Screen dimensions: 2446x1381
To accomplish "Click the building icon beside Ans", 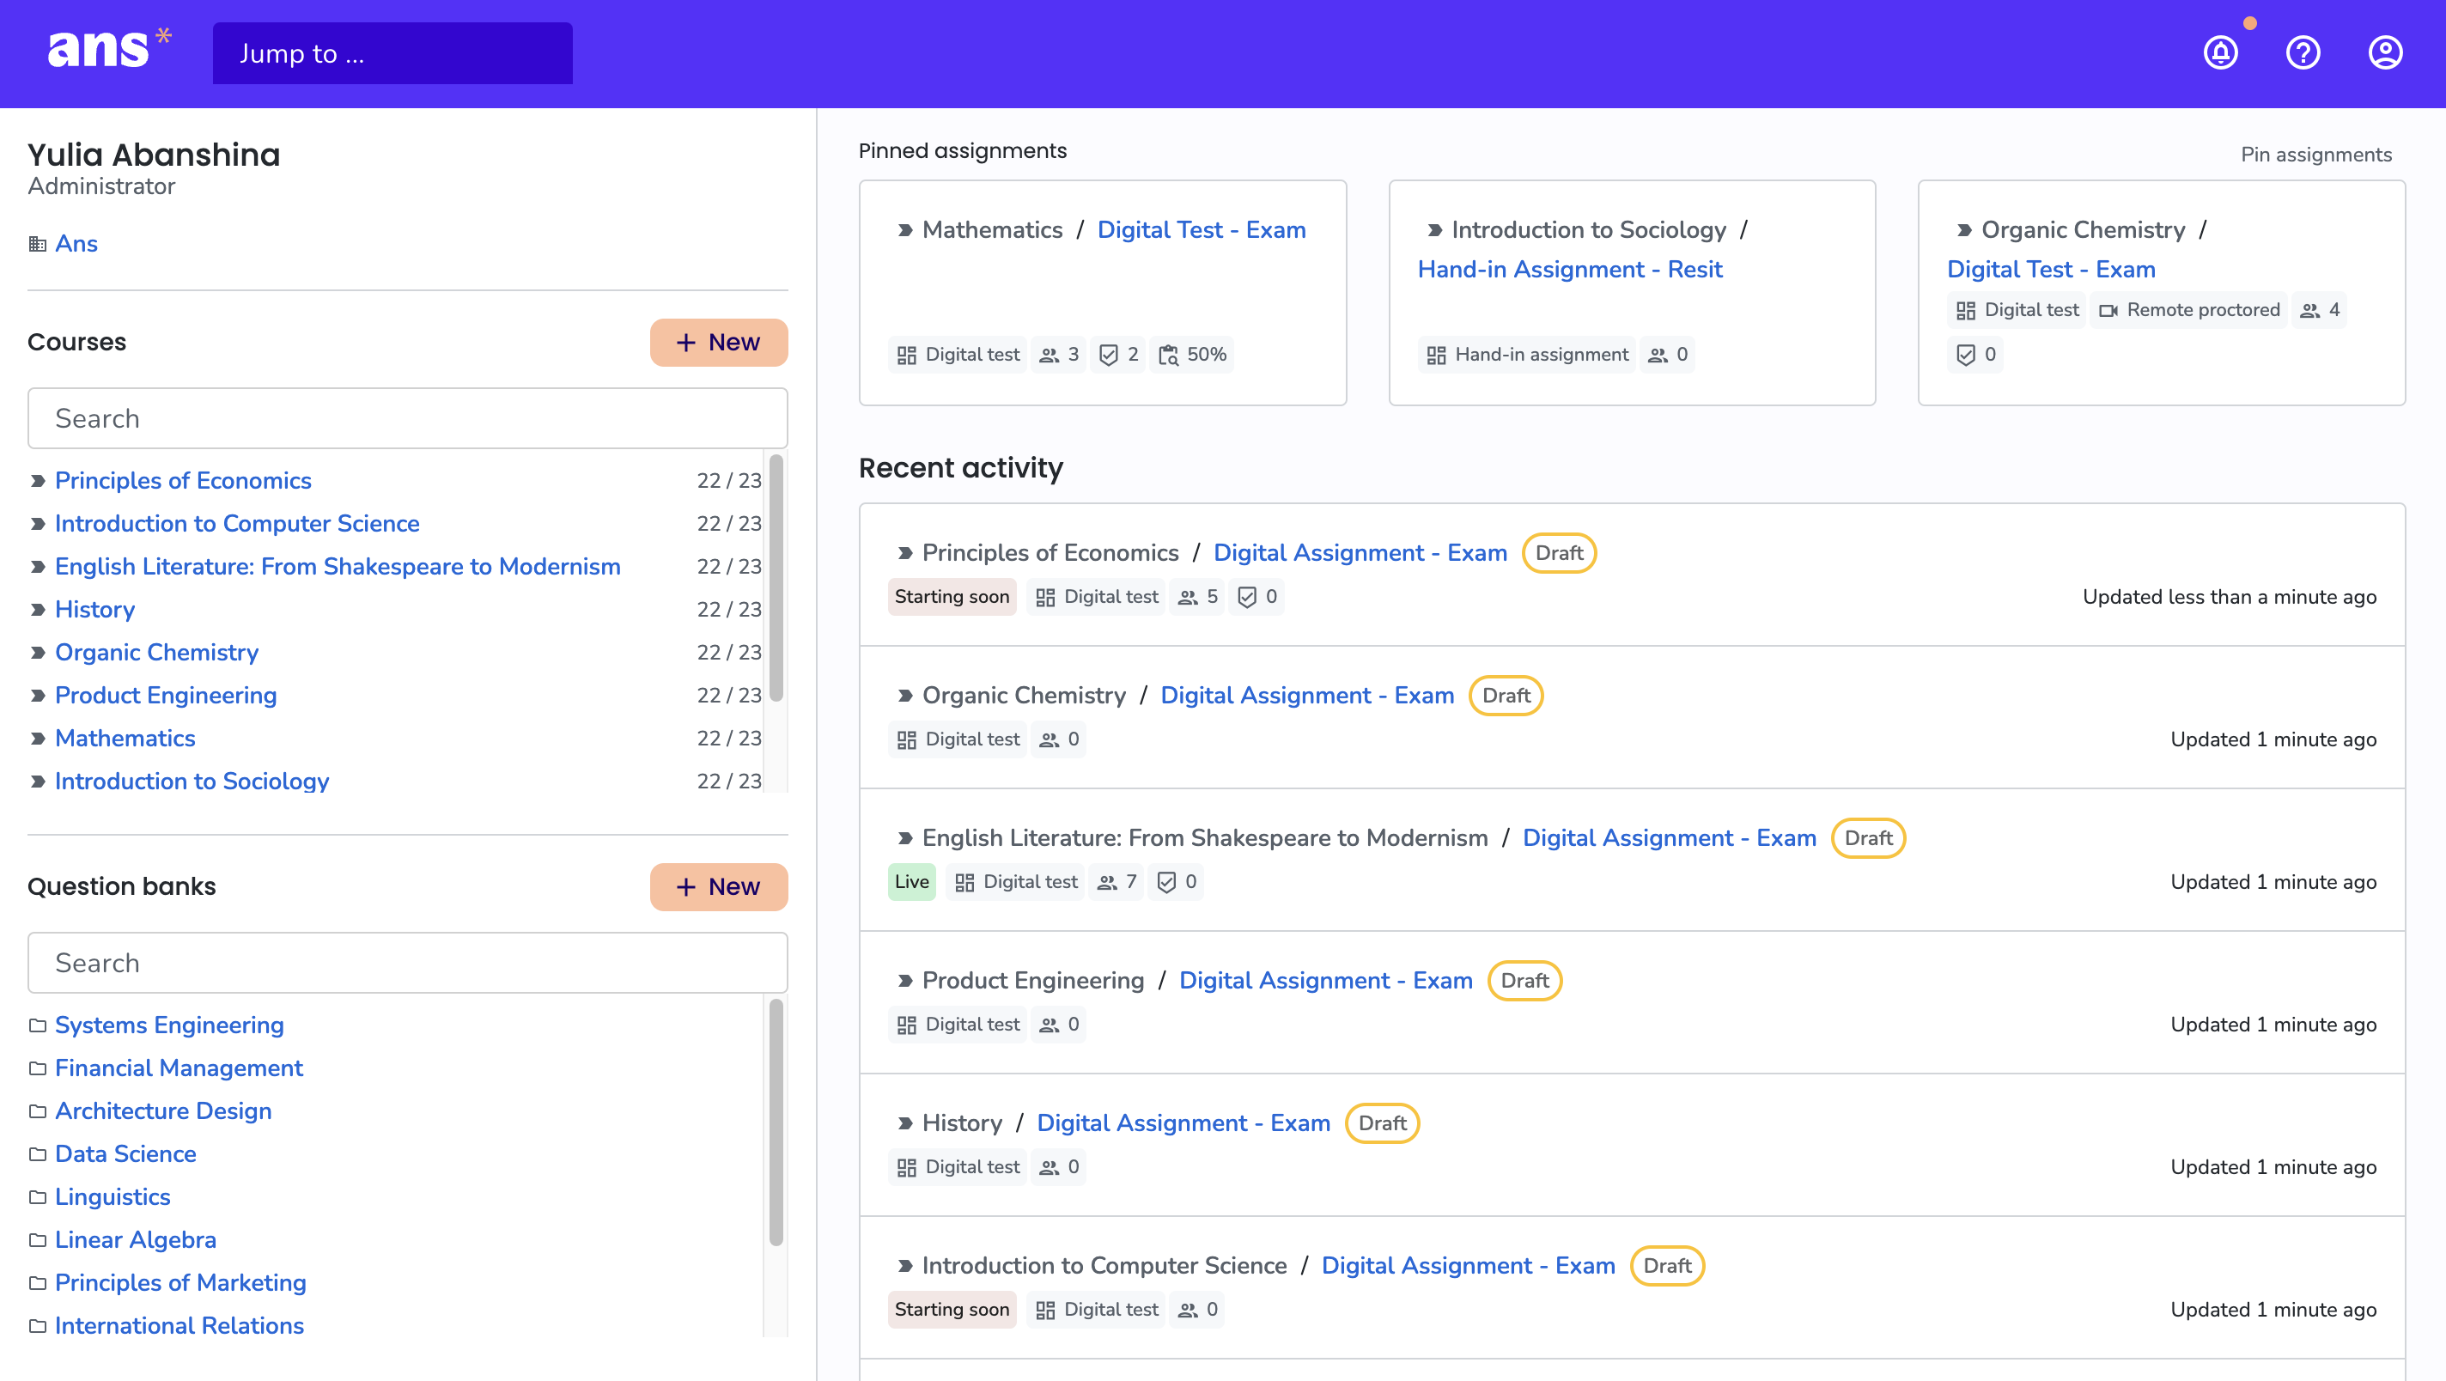I will [x=37, y=244].
